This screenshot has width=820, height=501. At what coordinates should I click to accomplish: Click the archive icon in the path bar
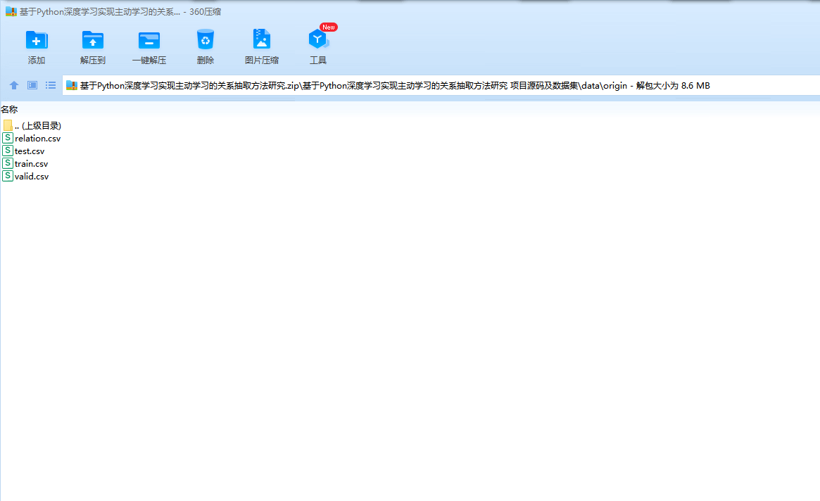[72, 86]
